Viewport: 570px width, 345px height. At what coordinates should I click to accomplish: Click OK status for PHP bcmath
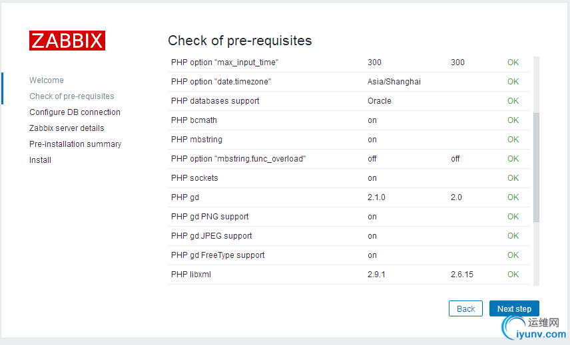pos(513,120)
